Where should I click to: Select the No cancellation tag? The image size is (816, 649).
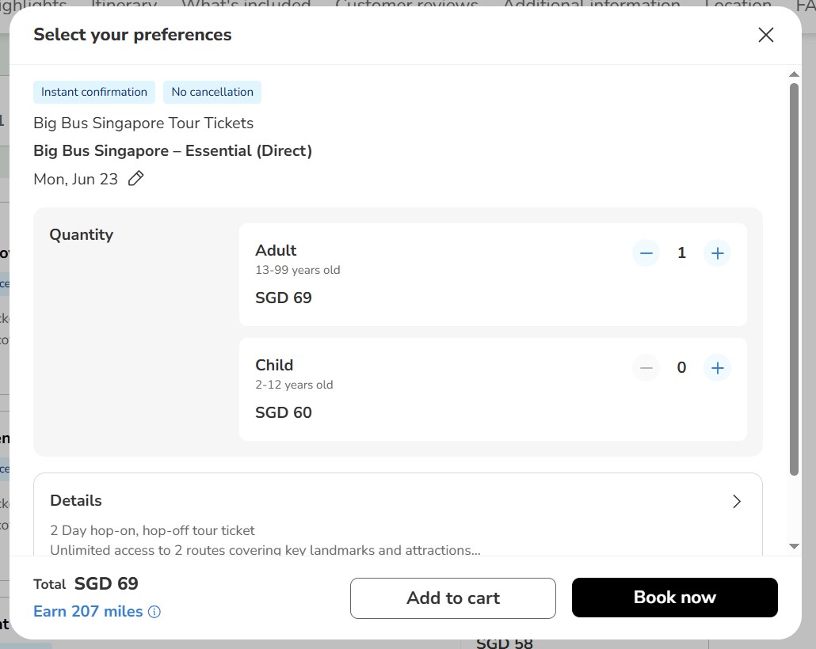click(212, 92)
